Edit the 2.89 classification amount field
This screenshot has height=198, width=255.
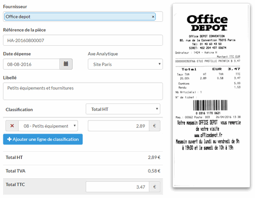(x=118, y=126)
